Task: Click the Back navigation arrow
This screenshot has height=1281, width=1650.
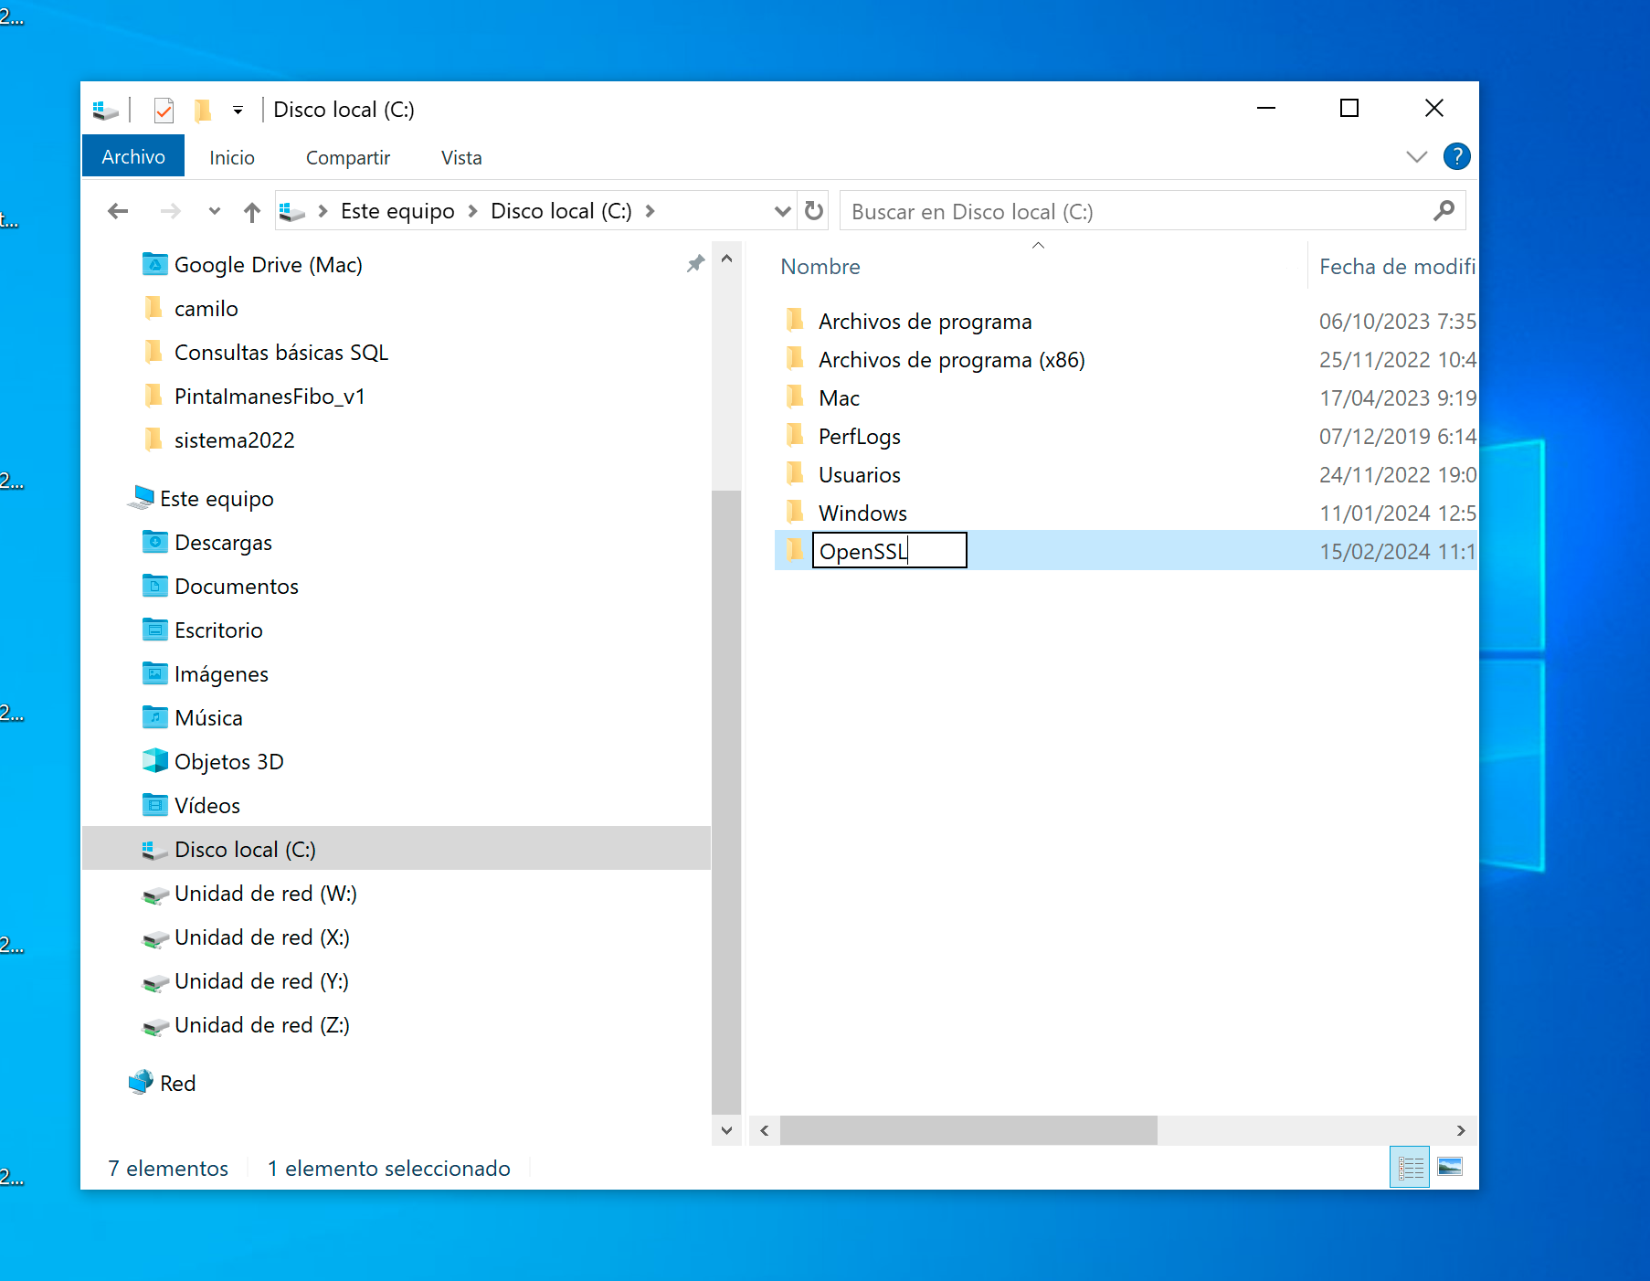Action: coord(118,212)
